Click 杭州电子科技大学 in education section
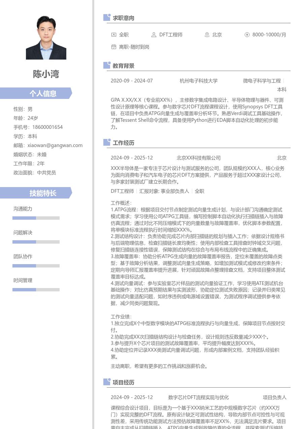Screen dimensions: 303x429 pyautogui.click(x=199, y=81)
